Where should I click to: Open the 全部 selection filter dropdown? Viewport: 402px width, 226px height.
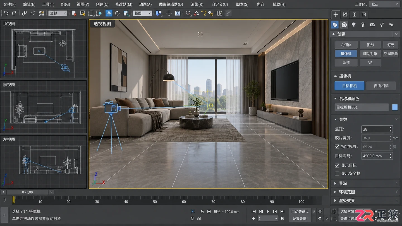[58, 13]
